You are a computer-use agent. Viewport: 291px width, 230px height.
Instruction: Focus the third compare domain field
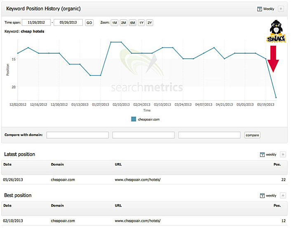[x=209, y=135]
